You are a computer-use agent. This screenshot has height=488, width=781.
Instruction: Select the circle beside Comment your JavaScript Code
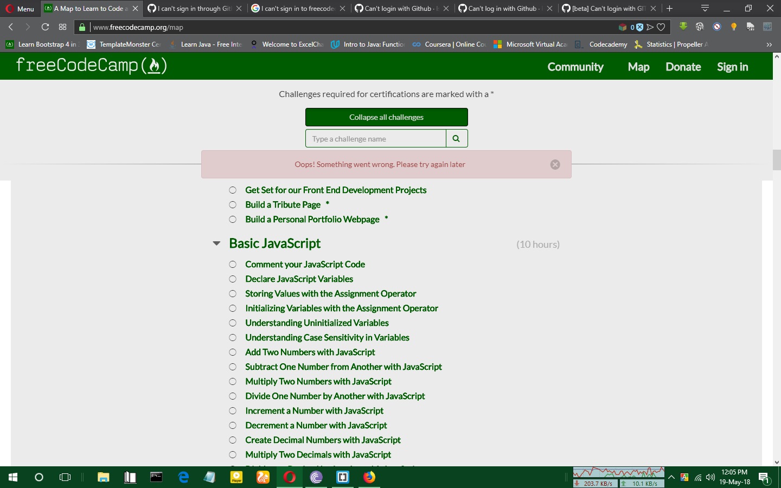click(x=233, y=265)
